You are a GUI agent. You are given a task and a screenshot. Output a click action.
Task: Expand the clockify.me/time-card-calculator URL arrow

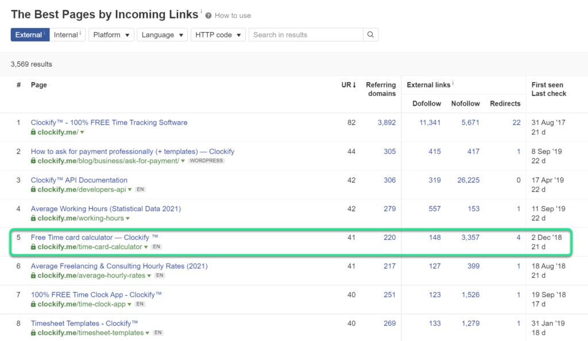pos(146,247)
